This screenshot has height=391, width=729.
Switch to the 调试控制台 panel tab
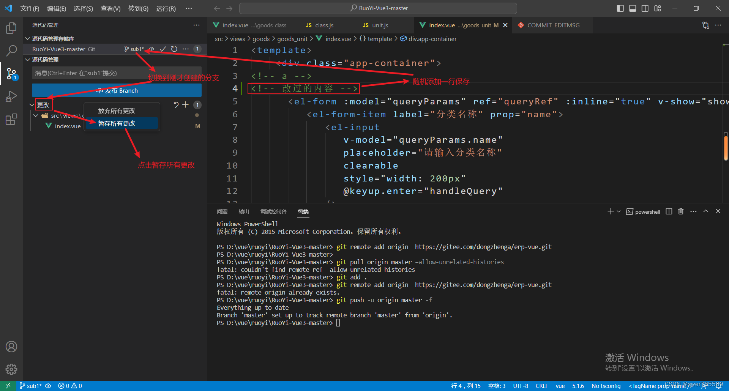coord(273,211)
